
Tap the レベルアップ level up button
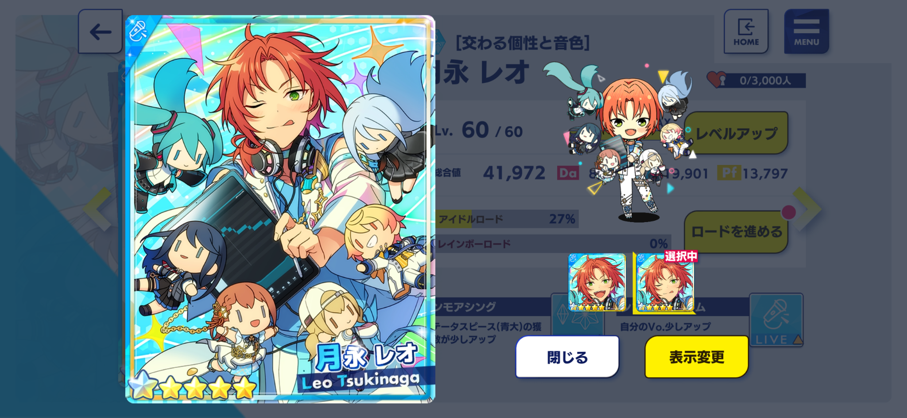[x=736, y=133]
